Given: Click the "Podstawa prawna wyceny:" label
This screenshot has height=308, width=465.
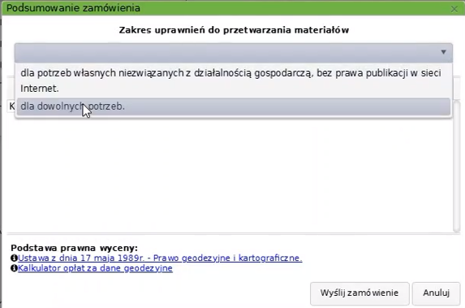Looking at the screenshot, I should 74,248.
